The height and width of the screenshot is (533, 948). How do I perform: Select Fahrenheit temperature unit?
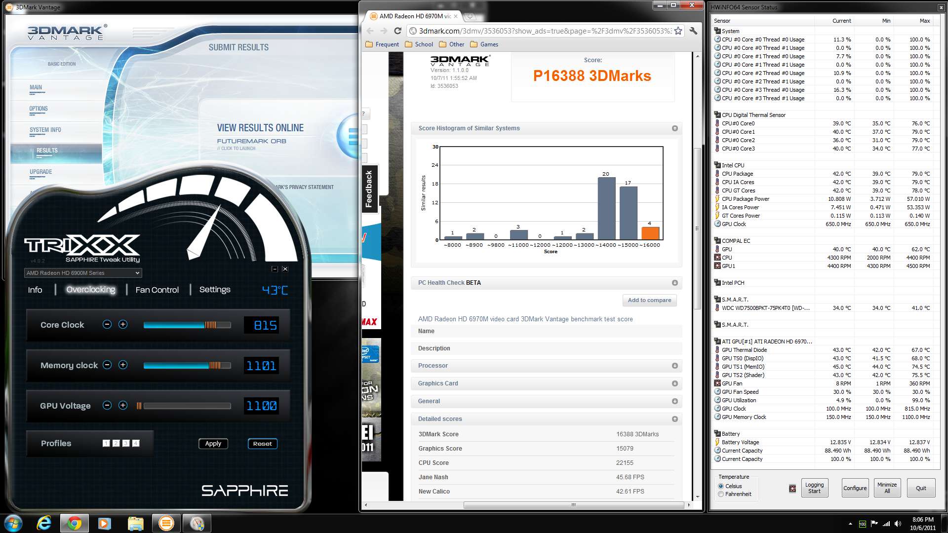point(721,494)
